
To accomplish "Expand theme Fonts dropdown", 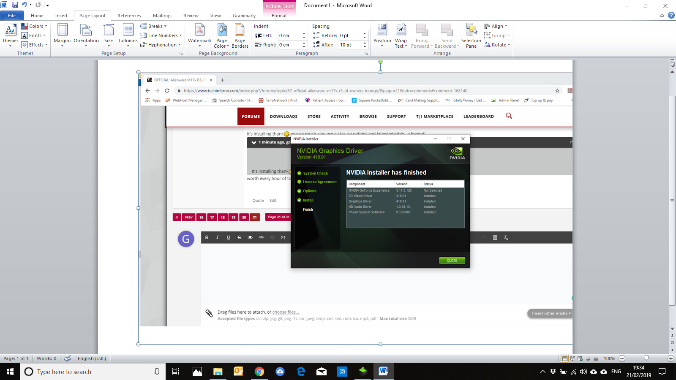I will point(34,35).
